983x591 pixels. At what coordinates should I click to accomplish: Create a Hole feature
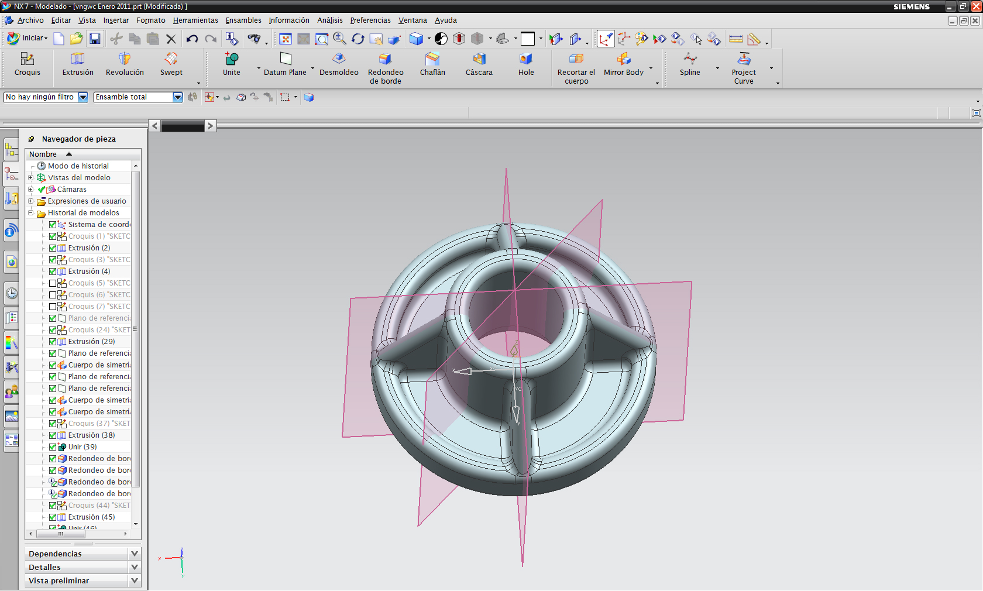(x=526, y=64)
